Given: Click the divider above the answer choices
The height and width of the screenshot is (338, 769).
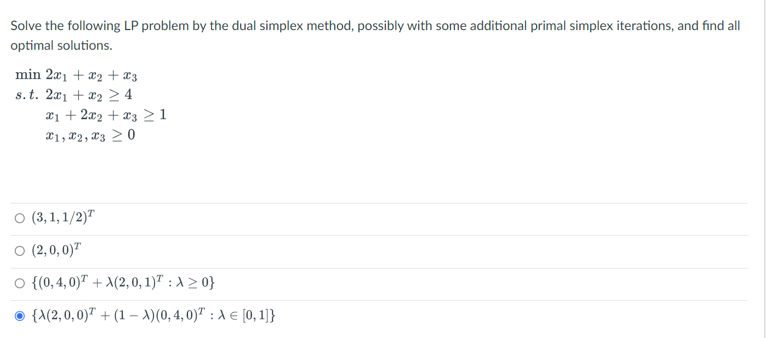Looking at the screenshot, I should coord(384,203).
